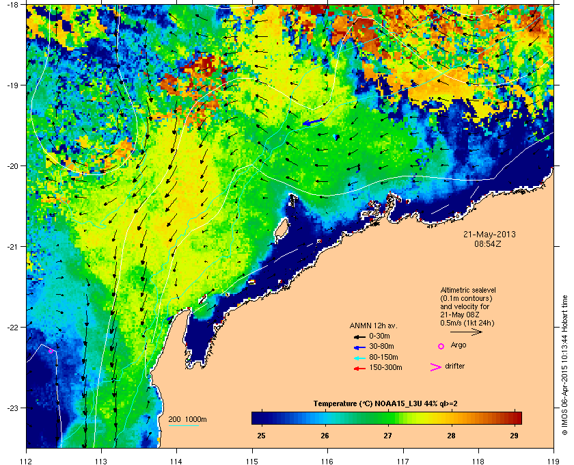Click the text 0.5m/s (1kt 24h)
The width and height of the screenshot is (574, 465).
[x=467, y=323]
